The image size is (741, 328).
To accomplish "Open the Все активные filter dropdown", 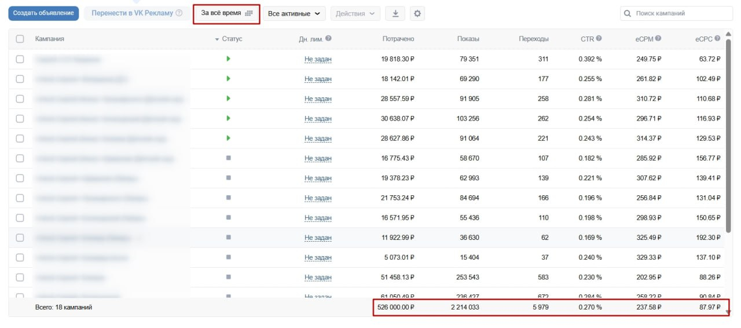I will pyautogui.click(x=295, y=13).
